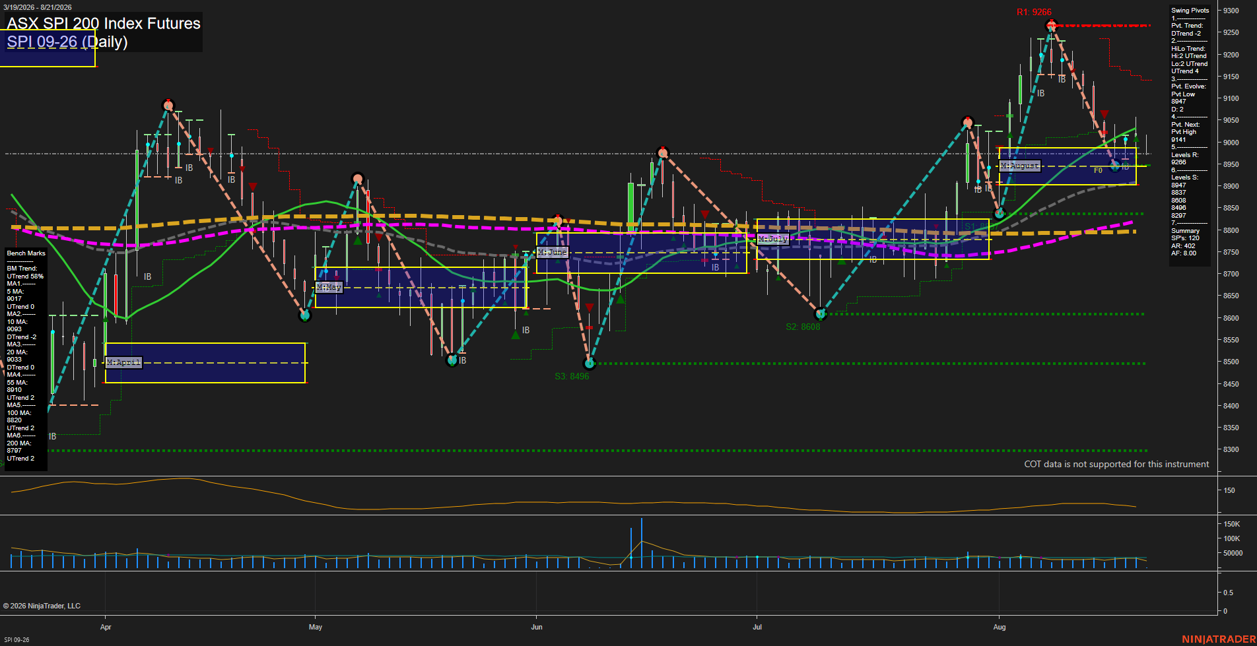This screenshot has width=1257, height=646.
Task: Click the 8837 support level value
Action: click(x=1178, y=193)
